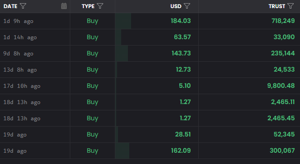
Task: Click the 718,249 TRUST amount
Action: tap(283, 21)
